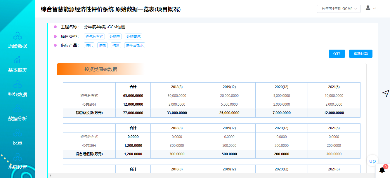Screen dimensions: 390x178
Task: Toggle the 外购电 project type tag
Action: 115,37
